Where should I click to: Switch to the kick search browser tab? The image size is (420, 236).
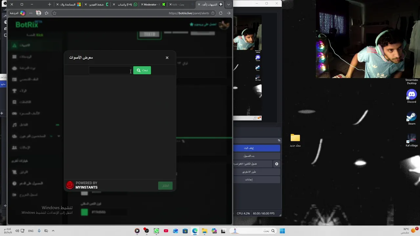point(181,4)
